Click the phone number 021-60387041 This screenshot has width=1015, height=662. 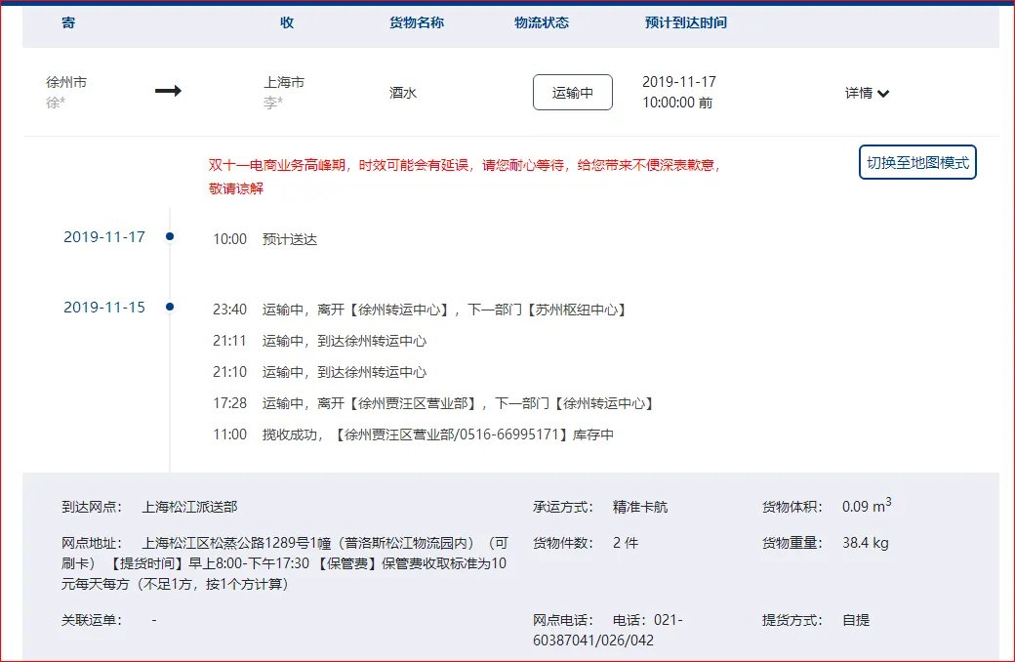(x=670, y=619)
